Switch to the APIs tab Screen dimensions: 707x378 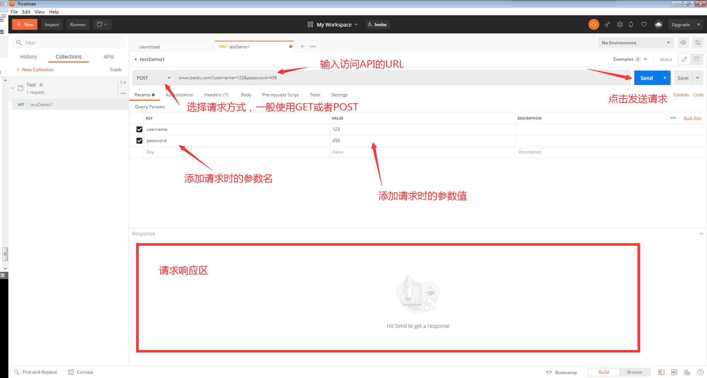coord(108,57)
